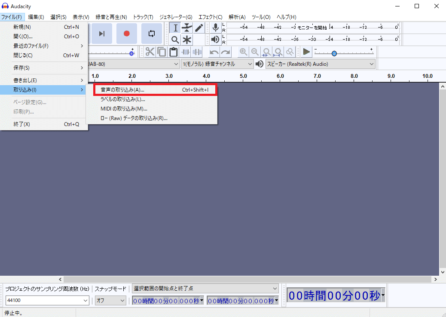Choose 音声の取り込み(A)... from submenu
The width and height of the screenshot is (446, 317).
pyautogui.click(x=155, y=90)
